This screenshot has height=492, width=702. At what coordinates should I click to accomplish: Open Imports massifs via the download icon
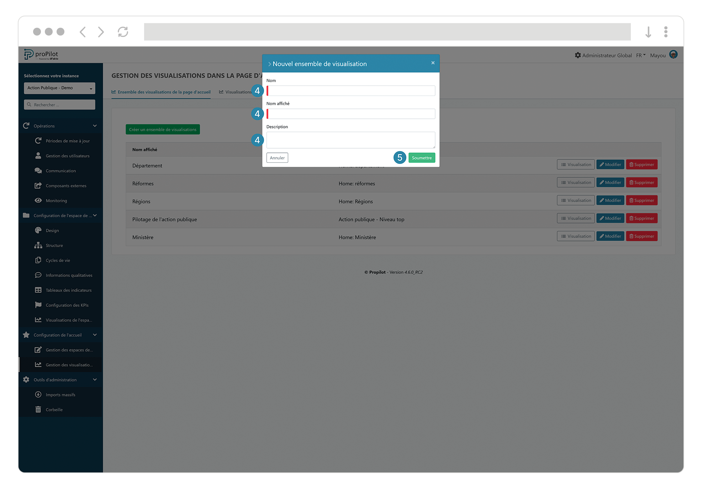coord(38,394)
